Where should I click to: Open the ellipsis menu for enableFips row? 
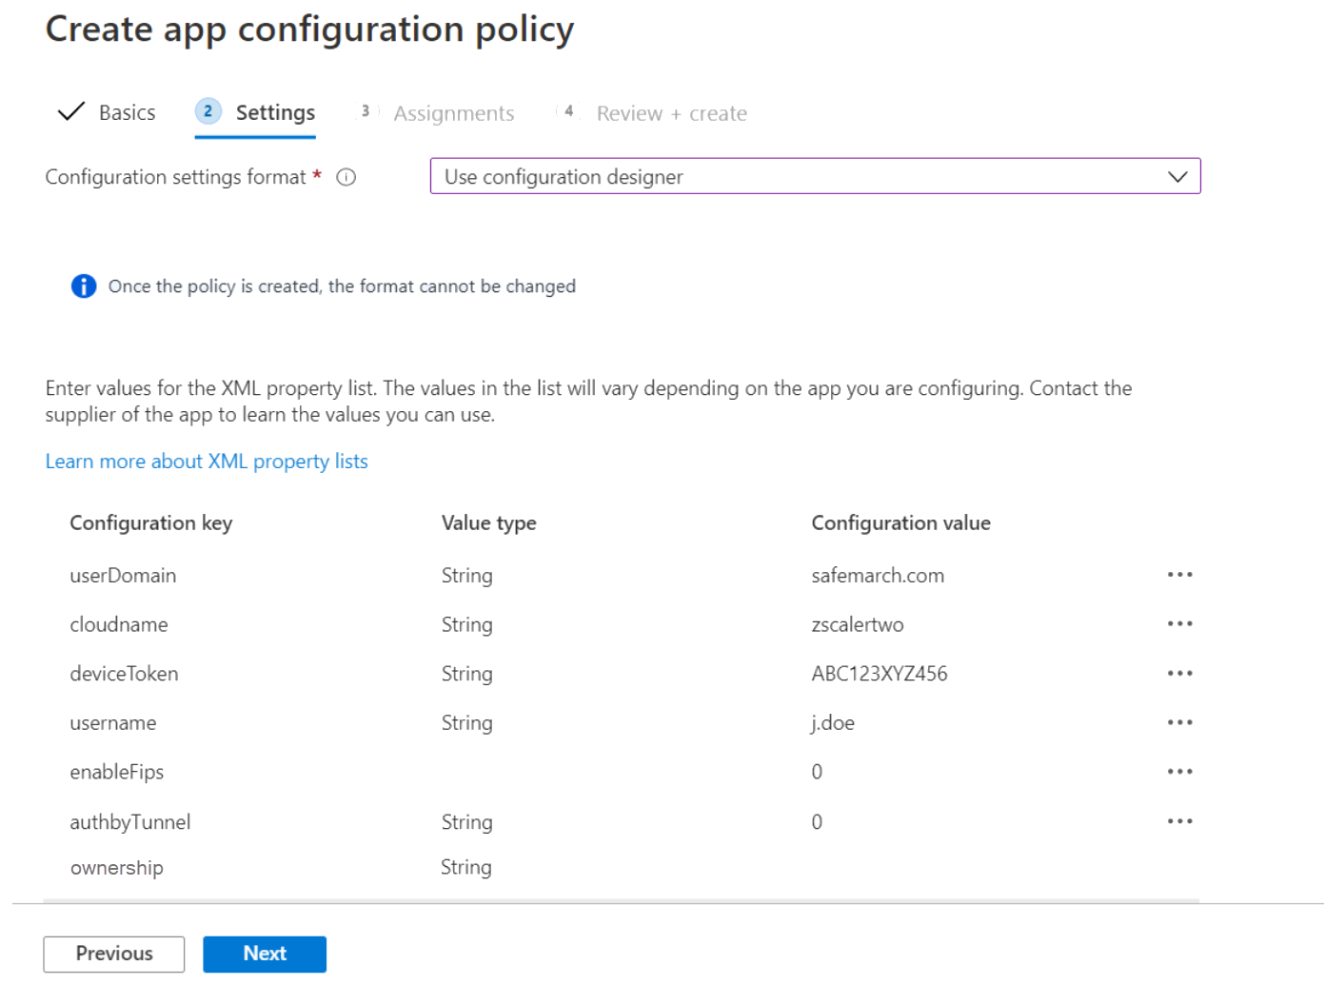tap(1179, 772)
